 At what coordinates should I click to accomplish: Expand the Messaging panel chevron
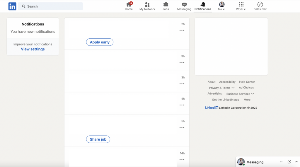[x=296, y=162]
